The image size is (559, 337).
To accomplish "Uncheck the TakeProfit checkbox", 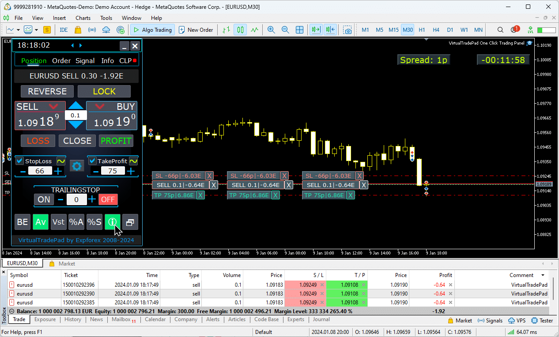I will point(93,161).
